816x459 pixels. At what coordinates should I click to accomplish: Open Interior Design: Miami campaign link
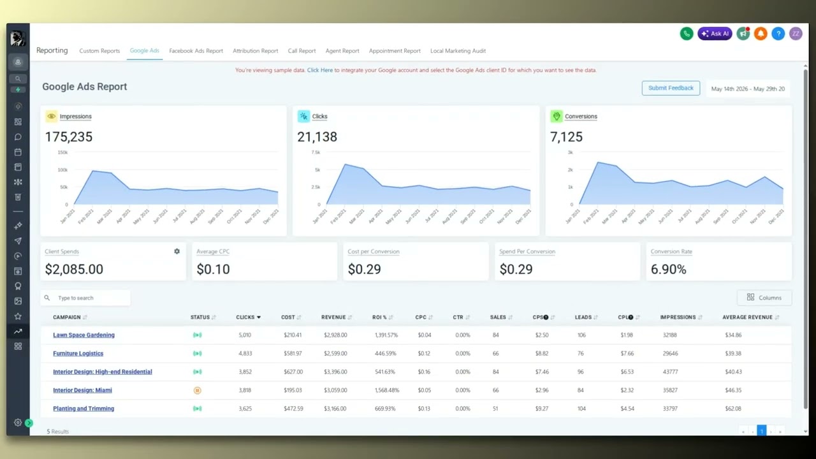pos(82,390)
